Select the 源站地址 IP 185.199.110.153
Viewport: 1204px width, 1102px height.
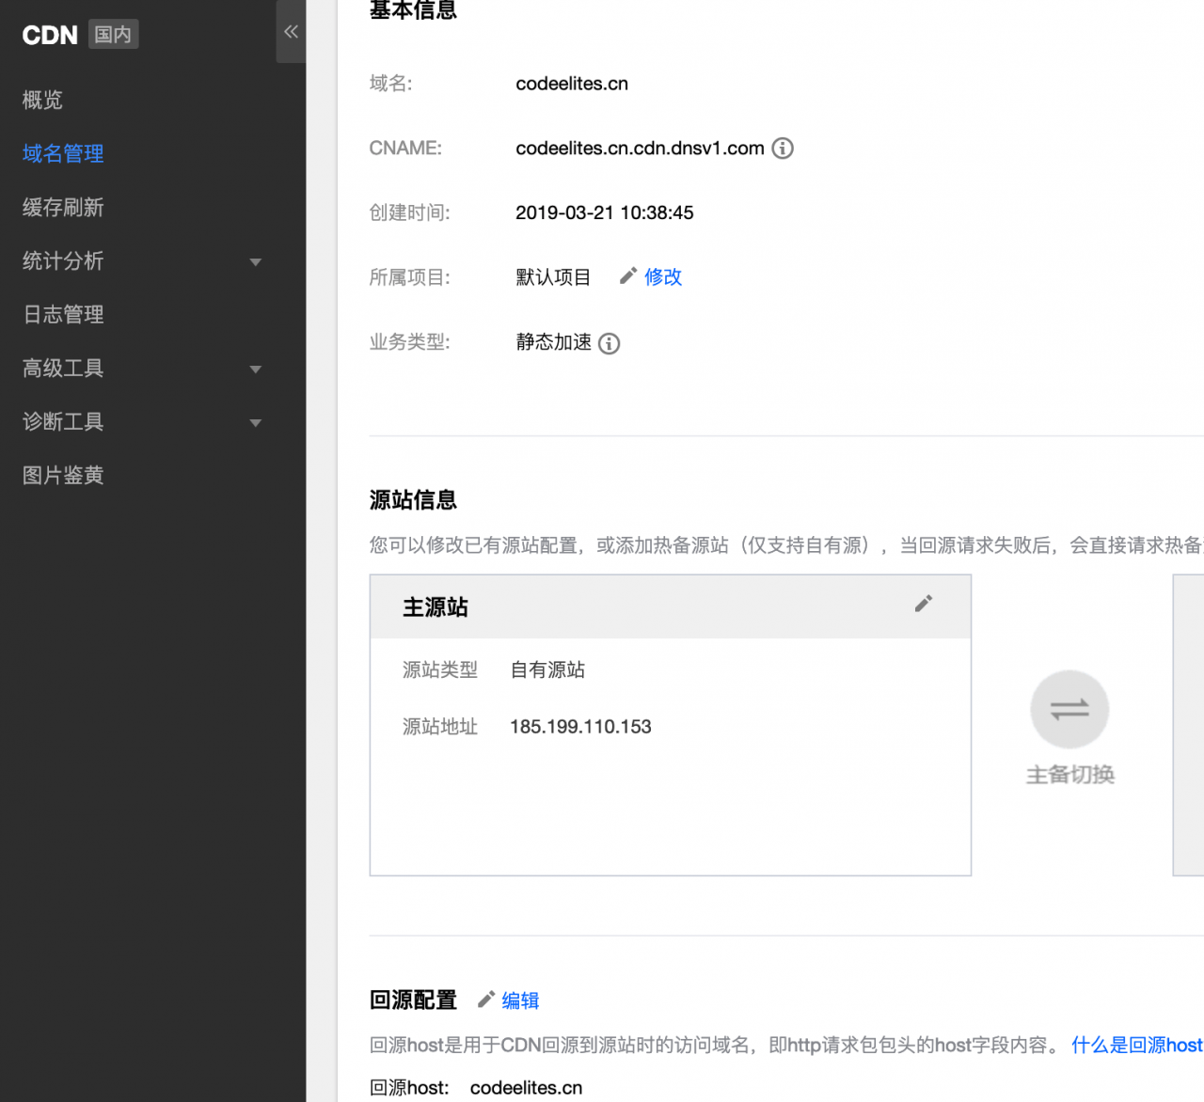point(579,726)
